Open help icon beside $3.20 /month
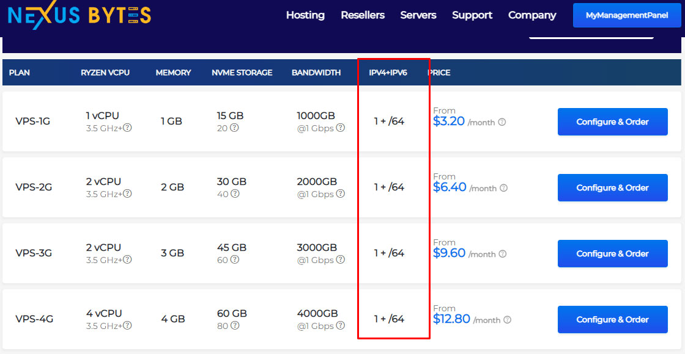 point(502,122)
